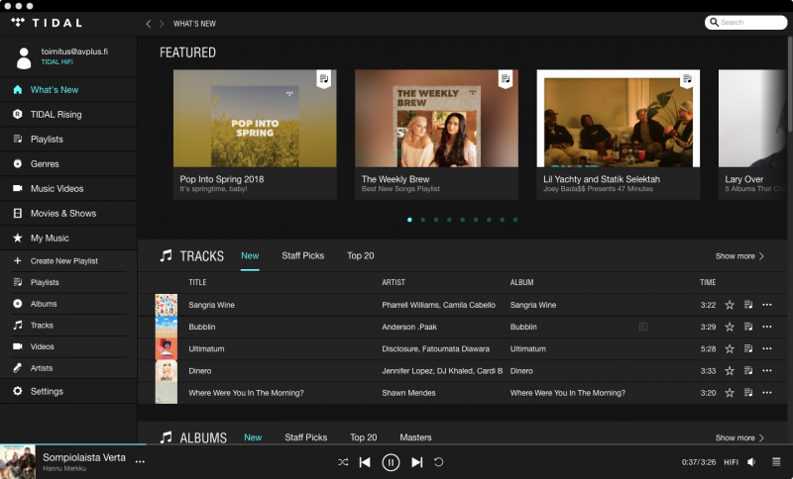This screenshot has width=793, height=479.
Task: Open Music Videos from sidebar
Action: click(57, 188)
